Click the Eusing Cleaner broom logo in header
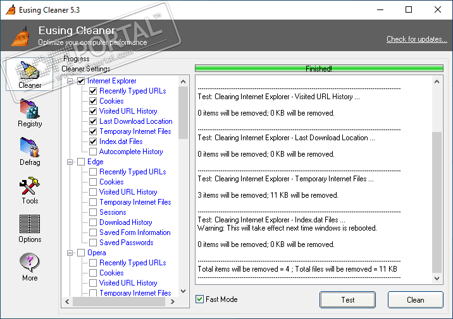 pos(20,37)
